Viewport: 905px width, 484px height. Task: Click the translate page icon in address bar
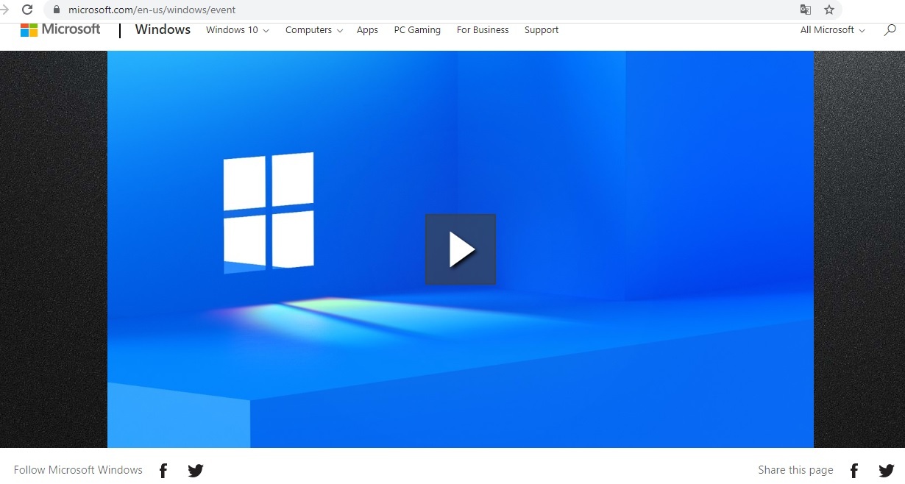click(806, 10)
